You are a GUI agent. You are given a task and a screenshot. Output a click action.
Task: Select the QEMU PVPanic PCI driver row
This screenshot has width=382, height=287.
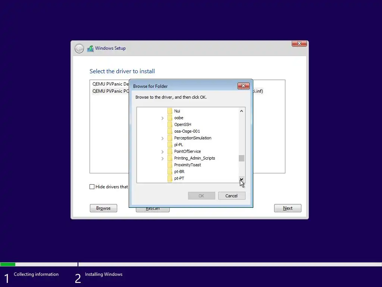pyautogui.click(x=110, y=91)
